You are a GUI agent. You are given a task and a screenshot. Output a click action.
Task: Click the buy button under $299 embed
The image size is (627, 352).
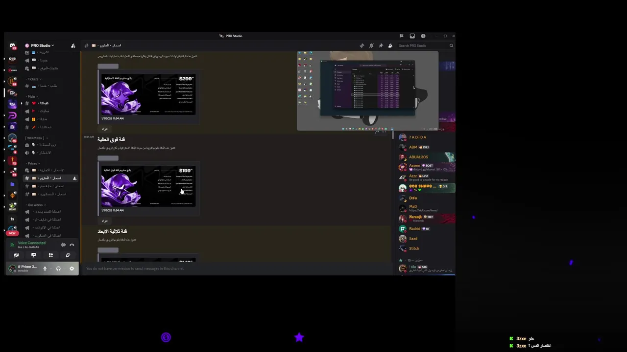coord(104,129)
